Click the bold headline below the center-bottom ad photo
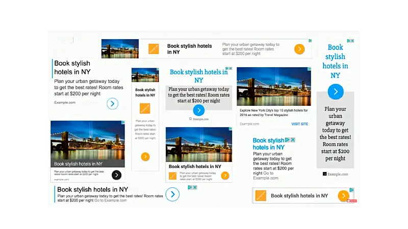The width and height of the screenshot is (408, 229). 195,166
